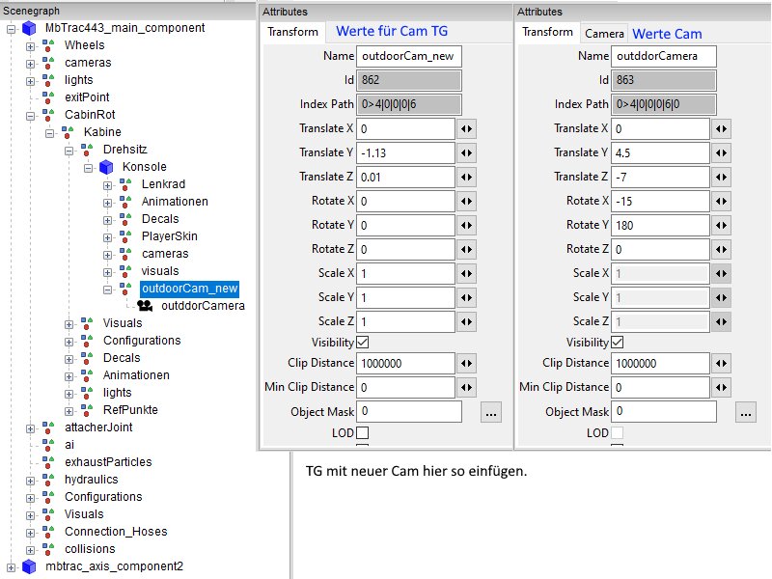
Task: Toggle Visibility checkbox in outddorCamera panel
Action: click(x=618, y=342)
